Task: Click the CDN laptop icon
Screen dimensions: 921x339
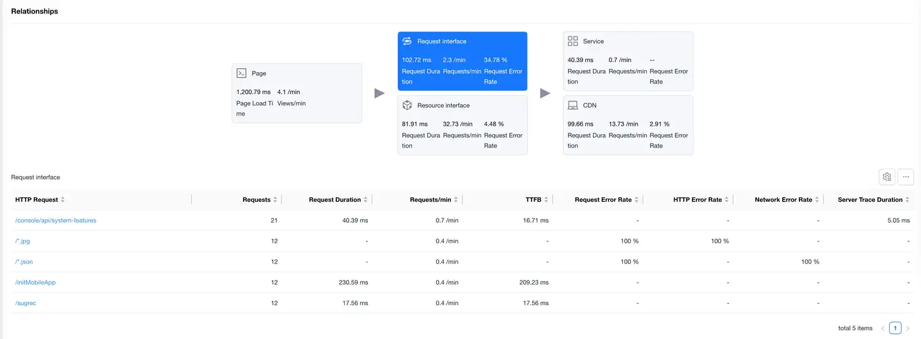Action: tap(572, 105)
